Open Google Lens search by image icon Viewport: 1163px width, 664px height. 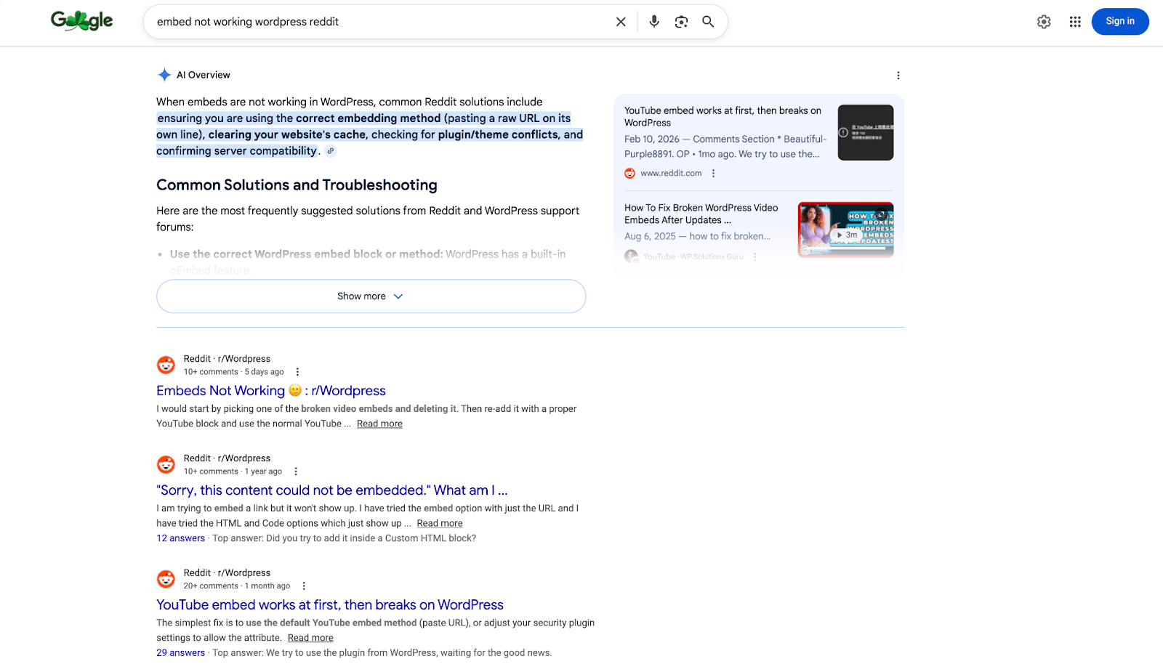coord(681,21)
